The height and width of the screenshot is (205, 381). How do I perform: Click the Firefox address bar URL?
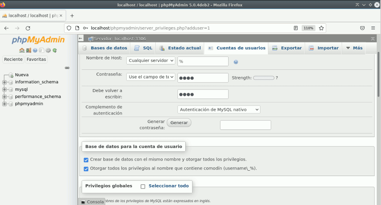coord(150,28)
